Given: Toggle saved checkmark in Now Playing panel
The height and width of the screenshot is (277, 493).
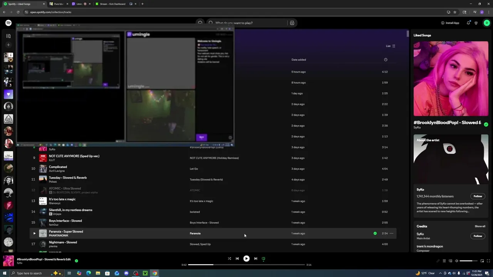Looking at the screenshot, I should coord(486,125).
